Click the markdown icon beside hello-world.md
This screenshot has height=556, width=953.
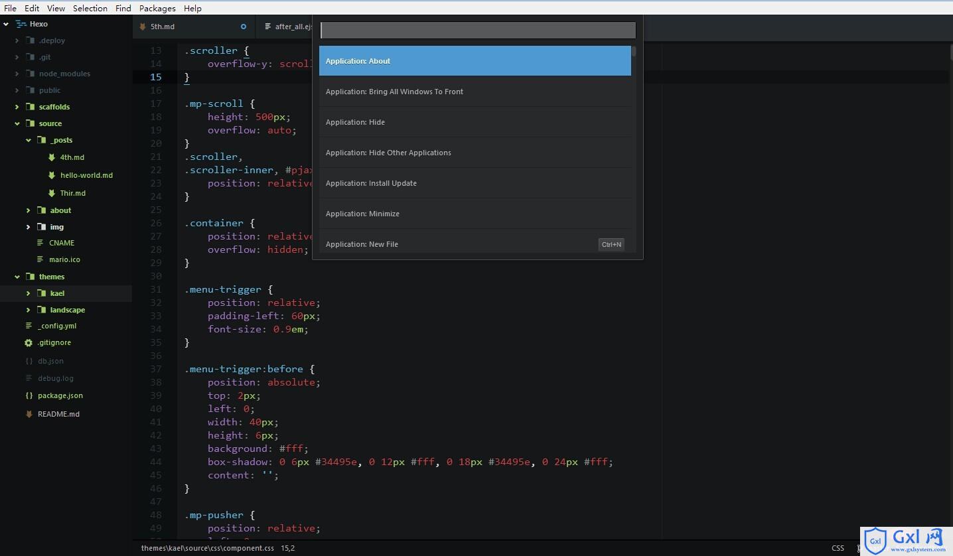52,175
